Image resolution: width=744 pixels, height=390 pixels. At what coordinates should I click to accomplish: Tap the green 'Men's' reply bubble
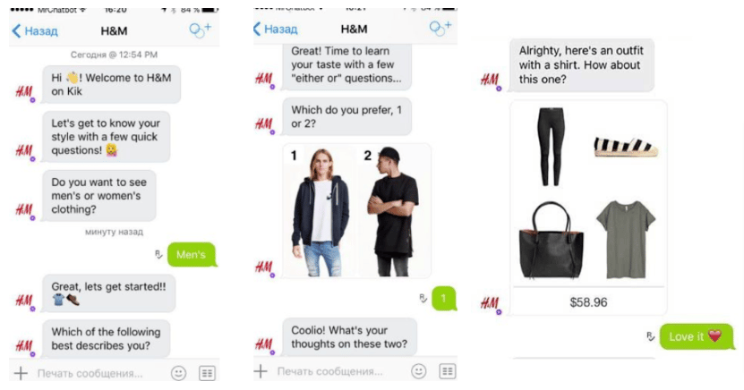(192, 255)
